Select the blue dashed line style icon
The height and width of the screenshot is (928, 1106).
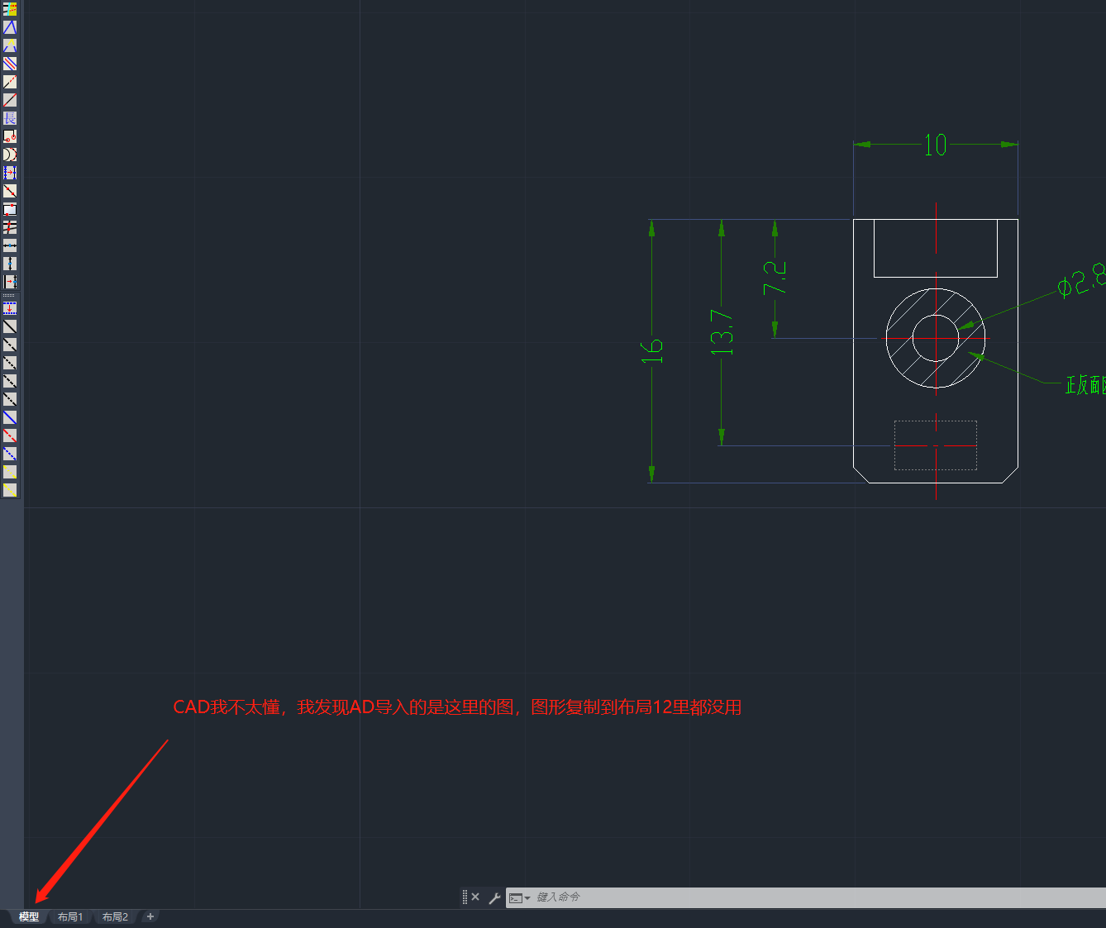10,454
